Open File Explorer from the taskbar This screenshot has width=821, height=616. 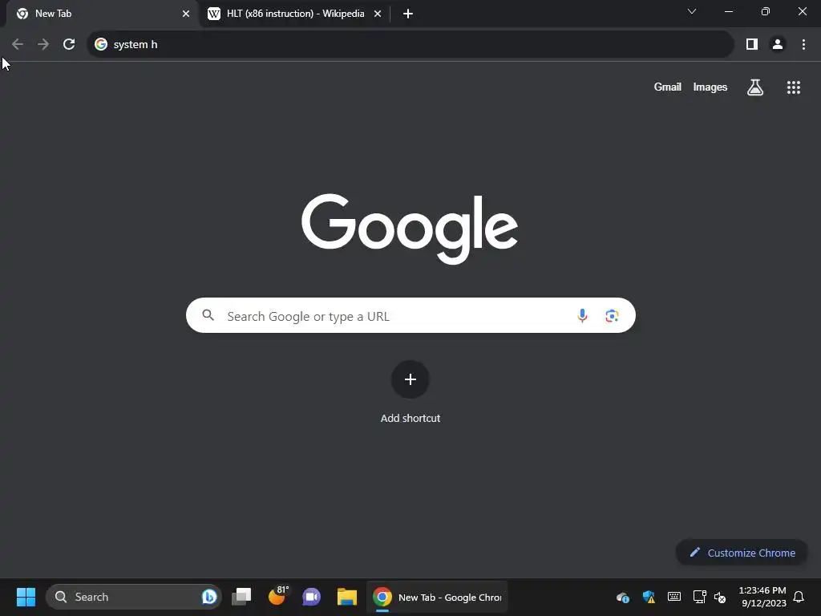(347, 597)
